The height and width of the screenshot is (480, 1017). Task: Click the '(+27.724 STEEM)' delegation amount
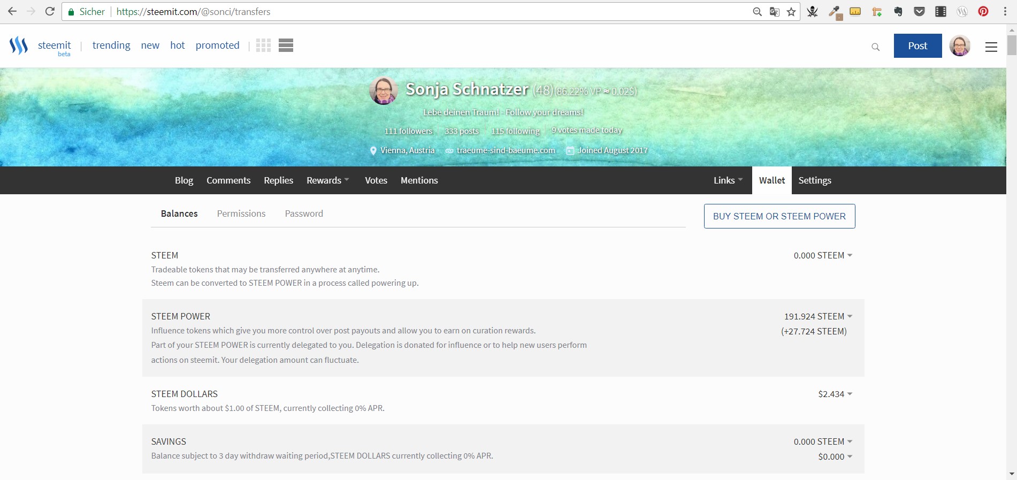(814, 331)
